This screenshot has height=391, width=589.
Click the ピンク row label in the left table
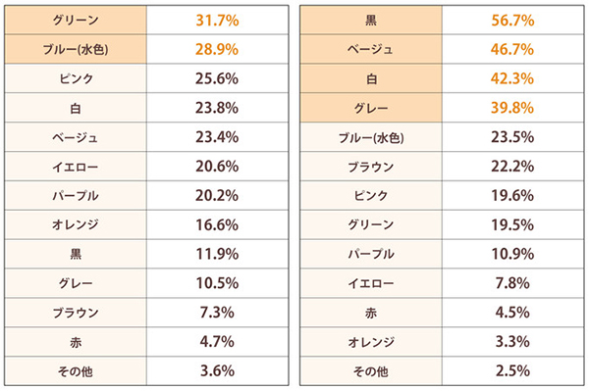click(x=76, y=78)
